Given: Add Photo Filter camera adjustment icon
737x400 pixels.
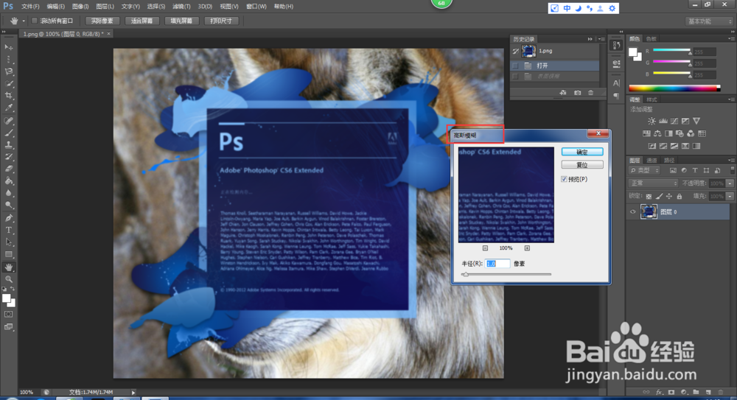Looking at the screenshot, I should (680, 133).
